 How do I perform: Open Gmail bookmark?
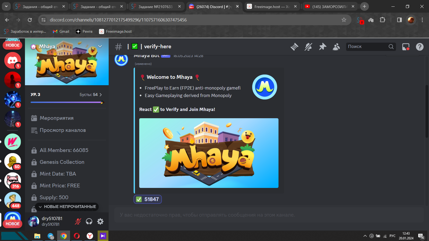[61, 31]
